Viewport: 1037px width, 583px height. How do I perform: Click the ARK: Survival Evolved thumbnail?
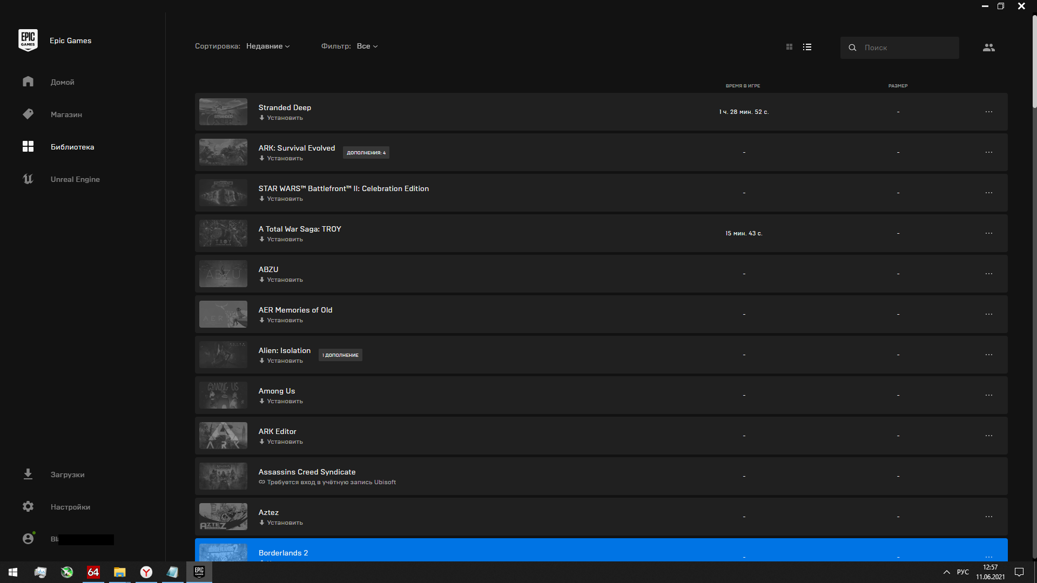coord(223,152)
